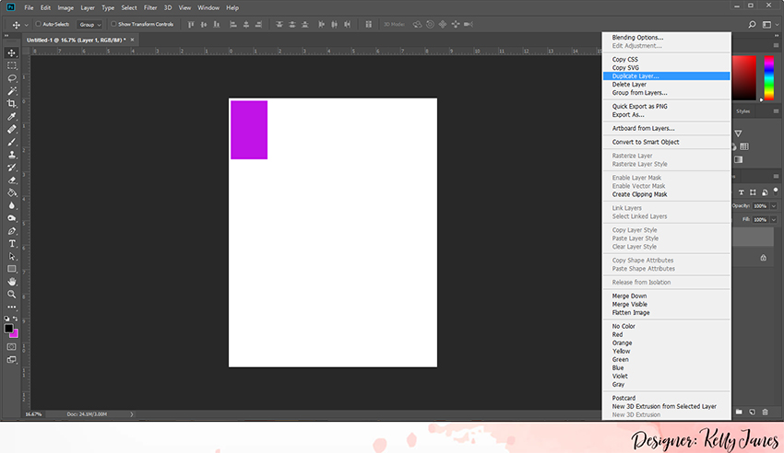The width and height of the screenshot is (784, 453).
Task: Open the Color panel menu
Action: pos(776,45)
